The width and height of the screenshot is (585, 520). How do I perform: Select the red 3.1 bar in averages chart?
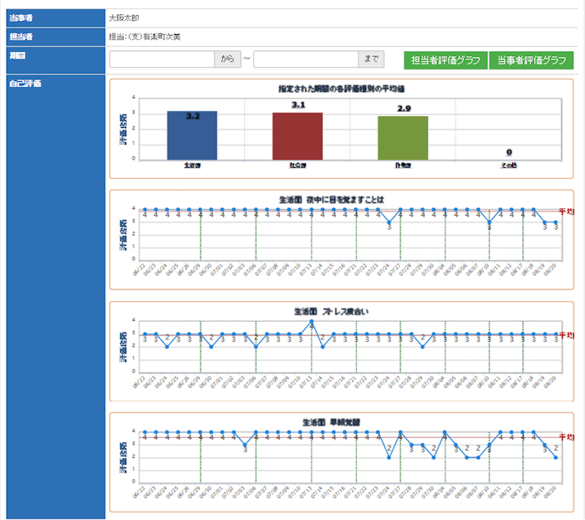tap(298, 135)
